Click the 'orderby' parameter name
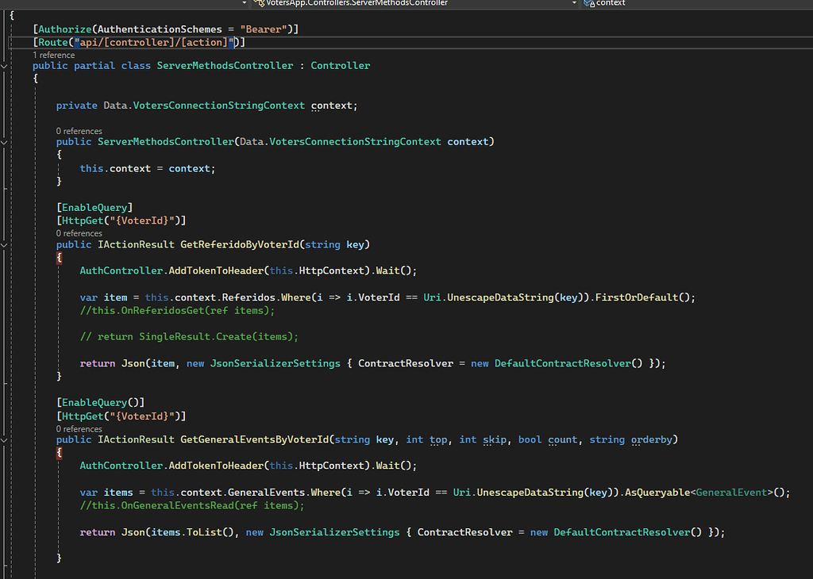The image size is (813, 579). [x=652, y=439]
